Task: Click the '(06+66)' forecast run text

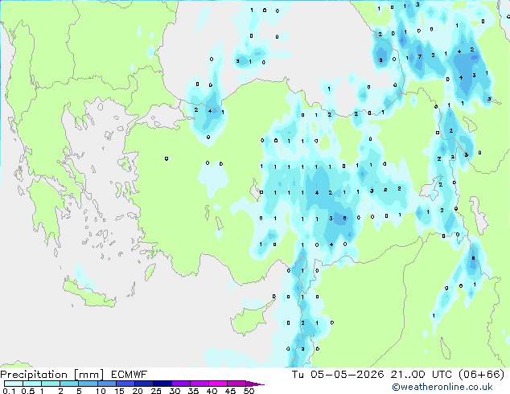Action: coord(482,375)
